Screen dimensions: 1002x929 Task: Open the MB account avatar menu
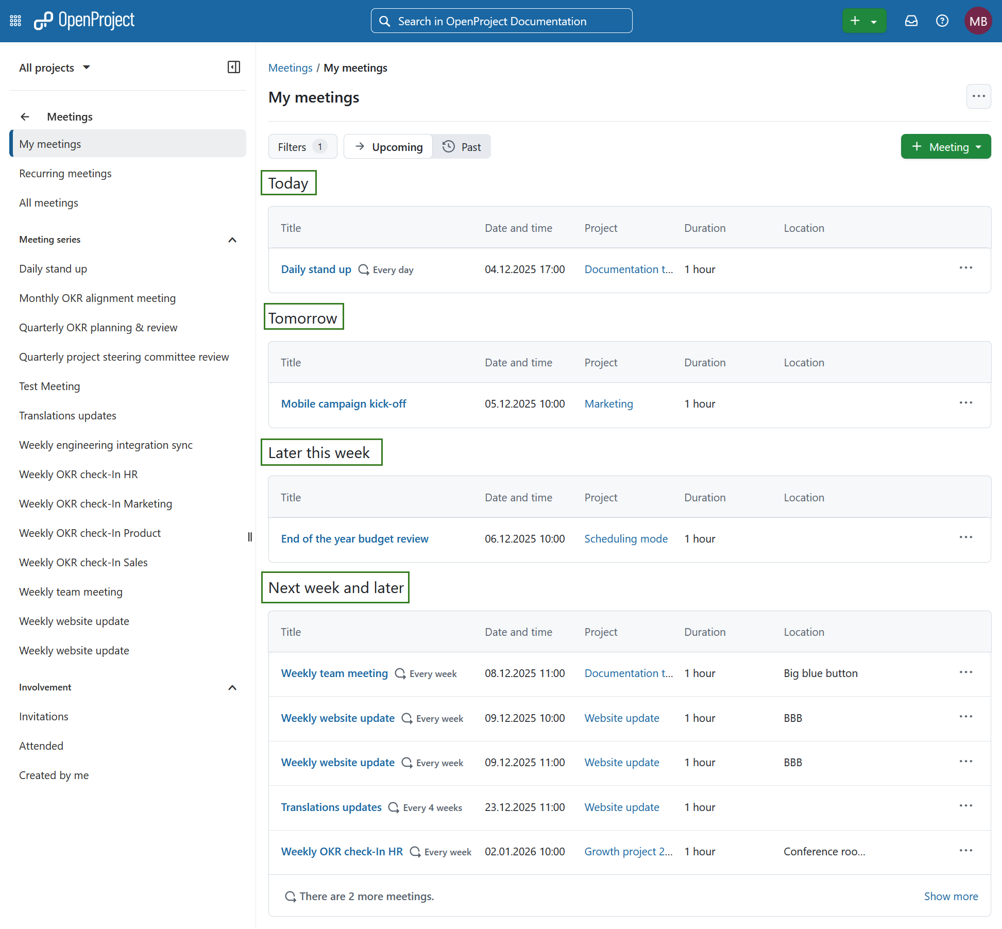click(x=978, y=21)
